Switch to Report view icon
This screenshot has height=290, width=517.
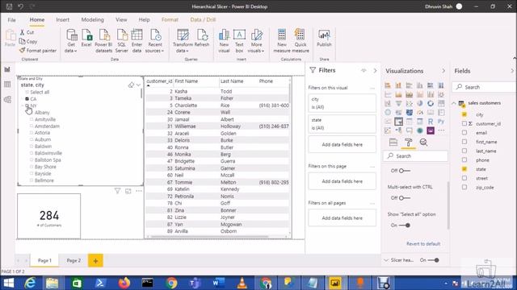7,69
